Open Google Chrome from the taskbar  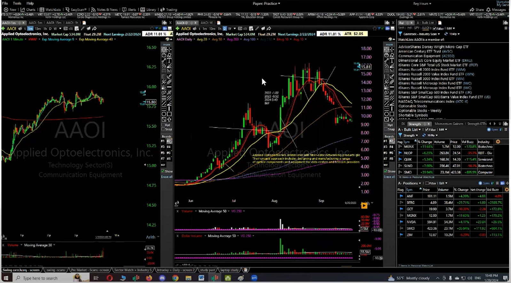pyautogui.click(x=175, y=278)
